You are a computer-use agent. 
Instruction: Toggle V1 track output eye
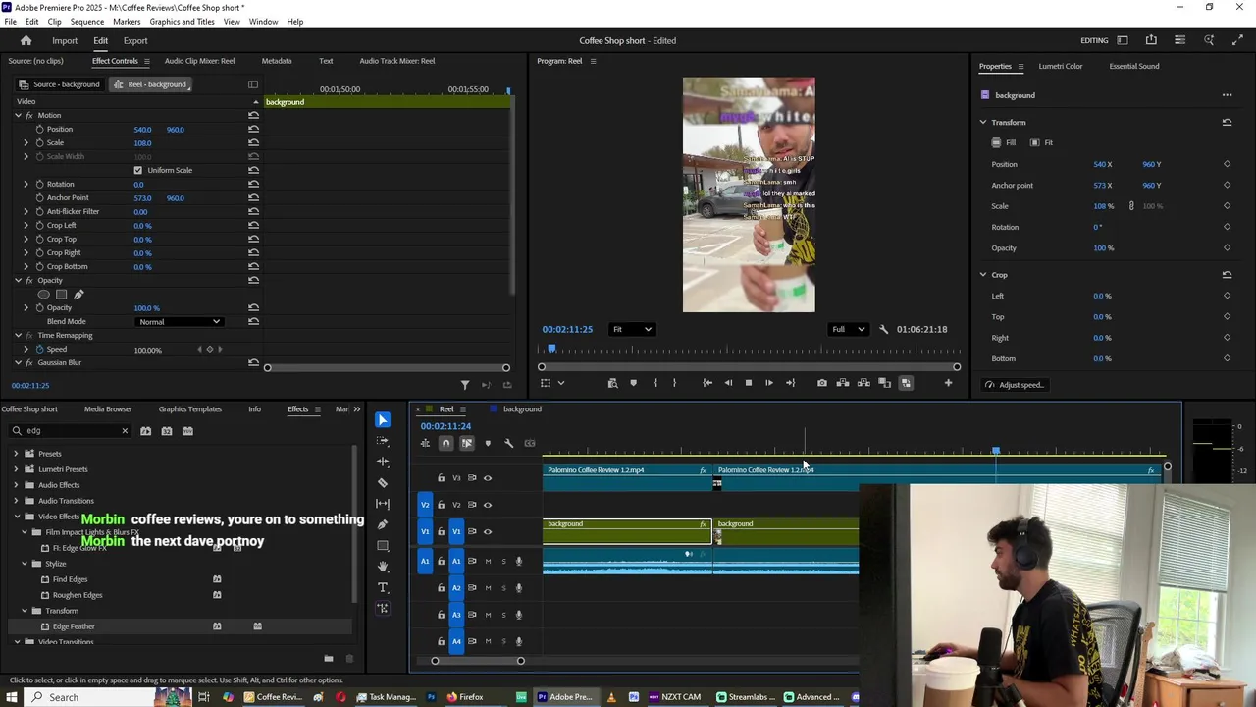pos(488,531)
